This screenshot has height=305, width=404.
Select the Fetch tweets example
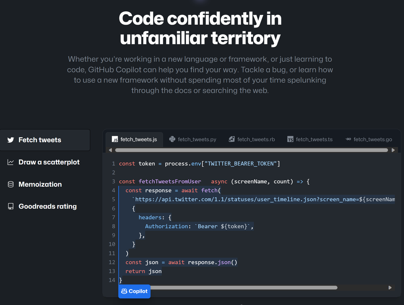[45, 140]
